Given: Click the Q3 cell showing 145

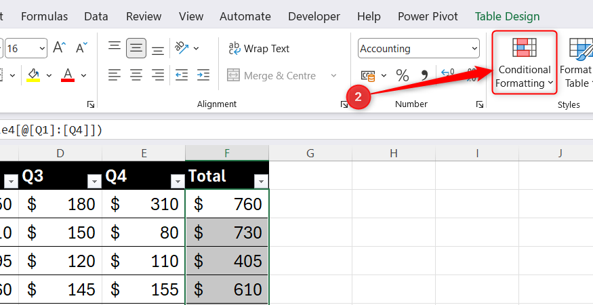Looking at the screenshot, I should point(60,289).
